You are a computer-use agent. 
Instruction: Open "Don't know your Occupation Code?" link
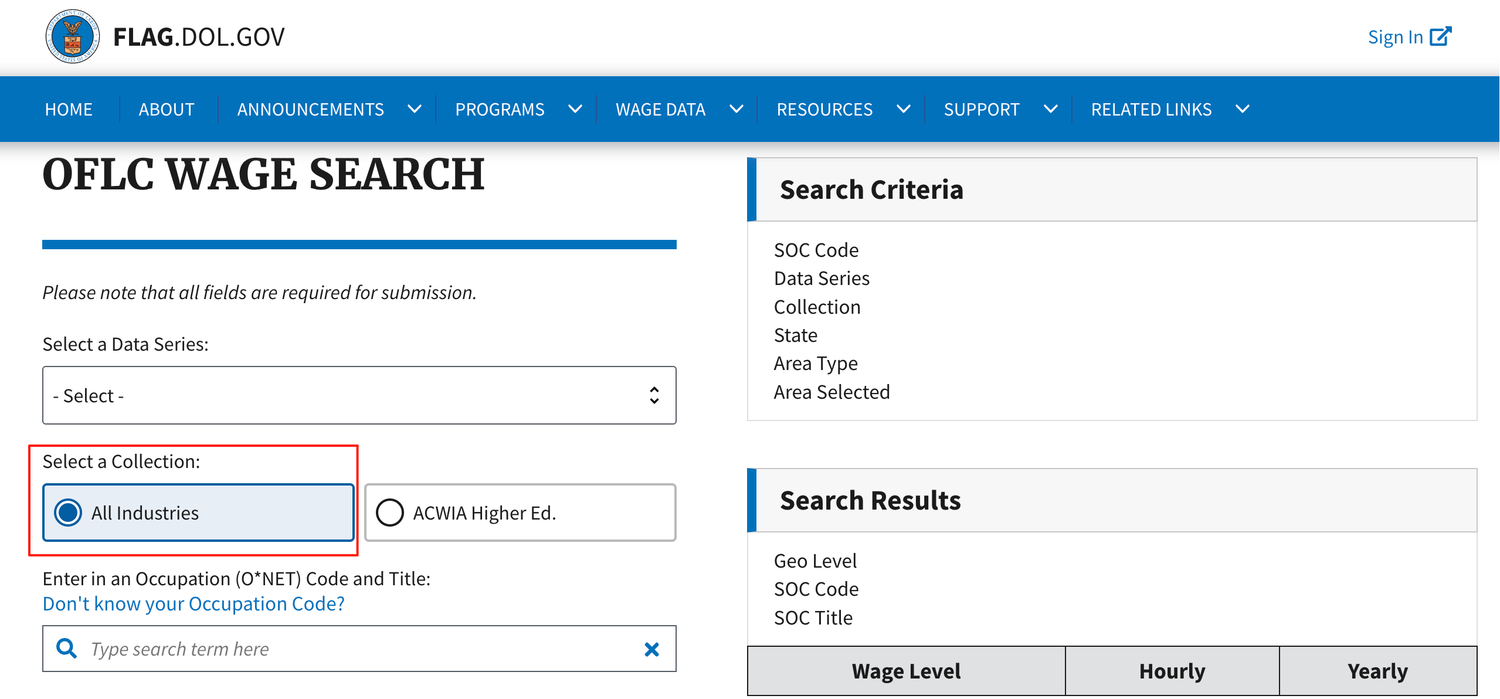click(x=194, y=603)
